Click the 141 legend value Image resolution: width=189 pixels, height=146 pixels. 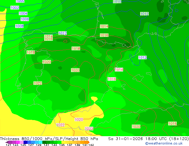[85, 145]
